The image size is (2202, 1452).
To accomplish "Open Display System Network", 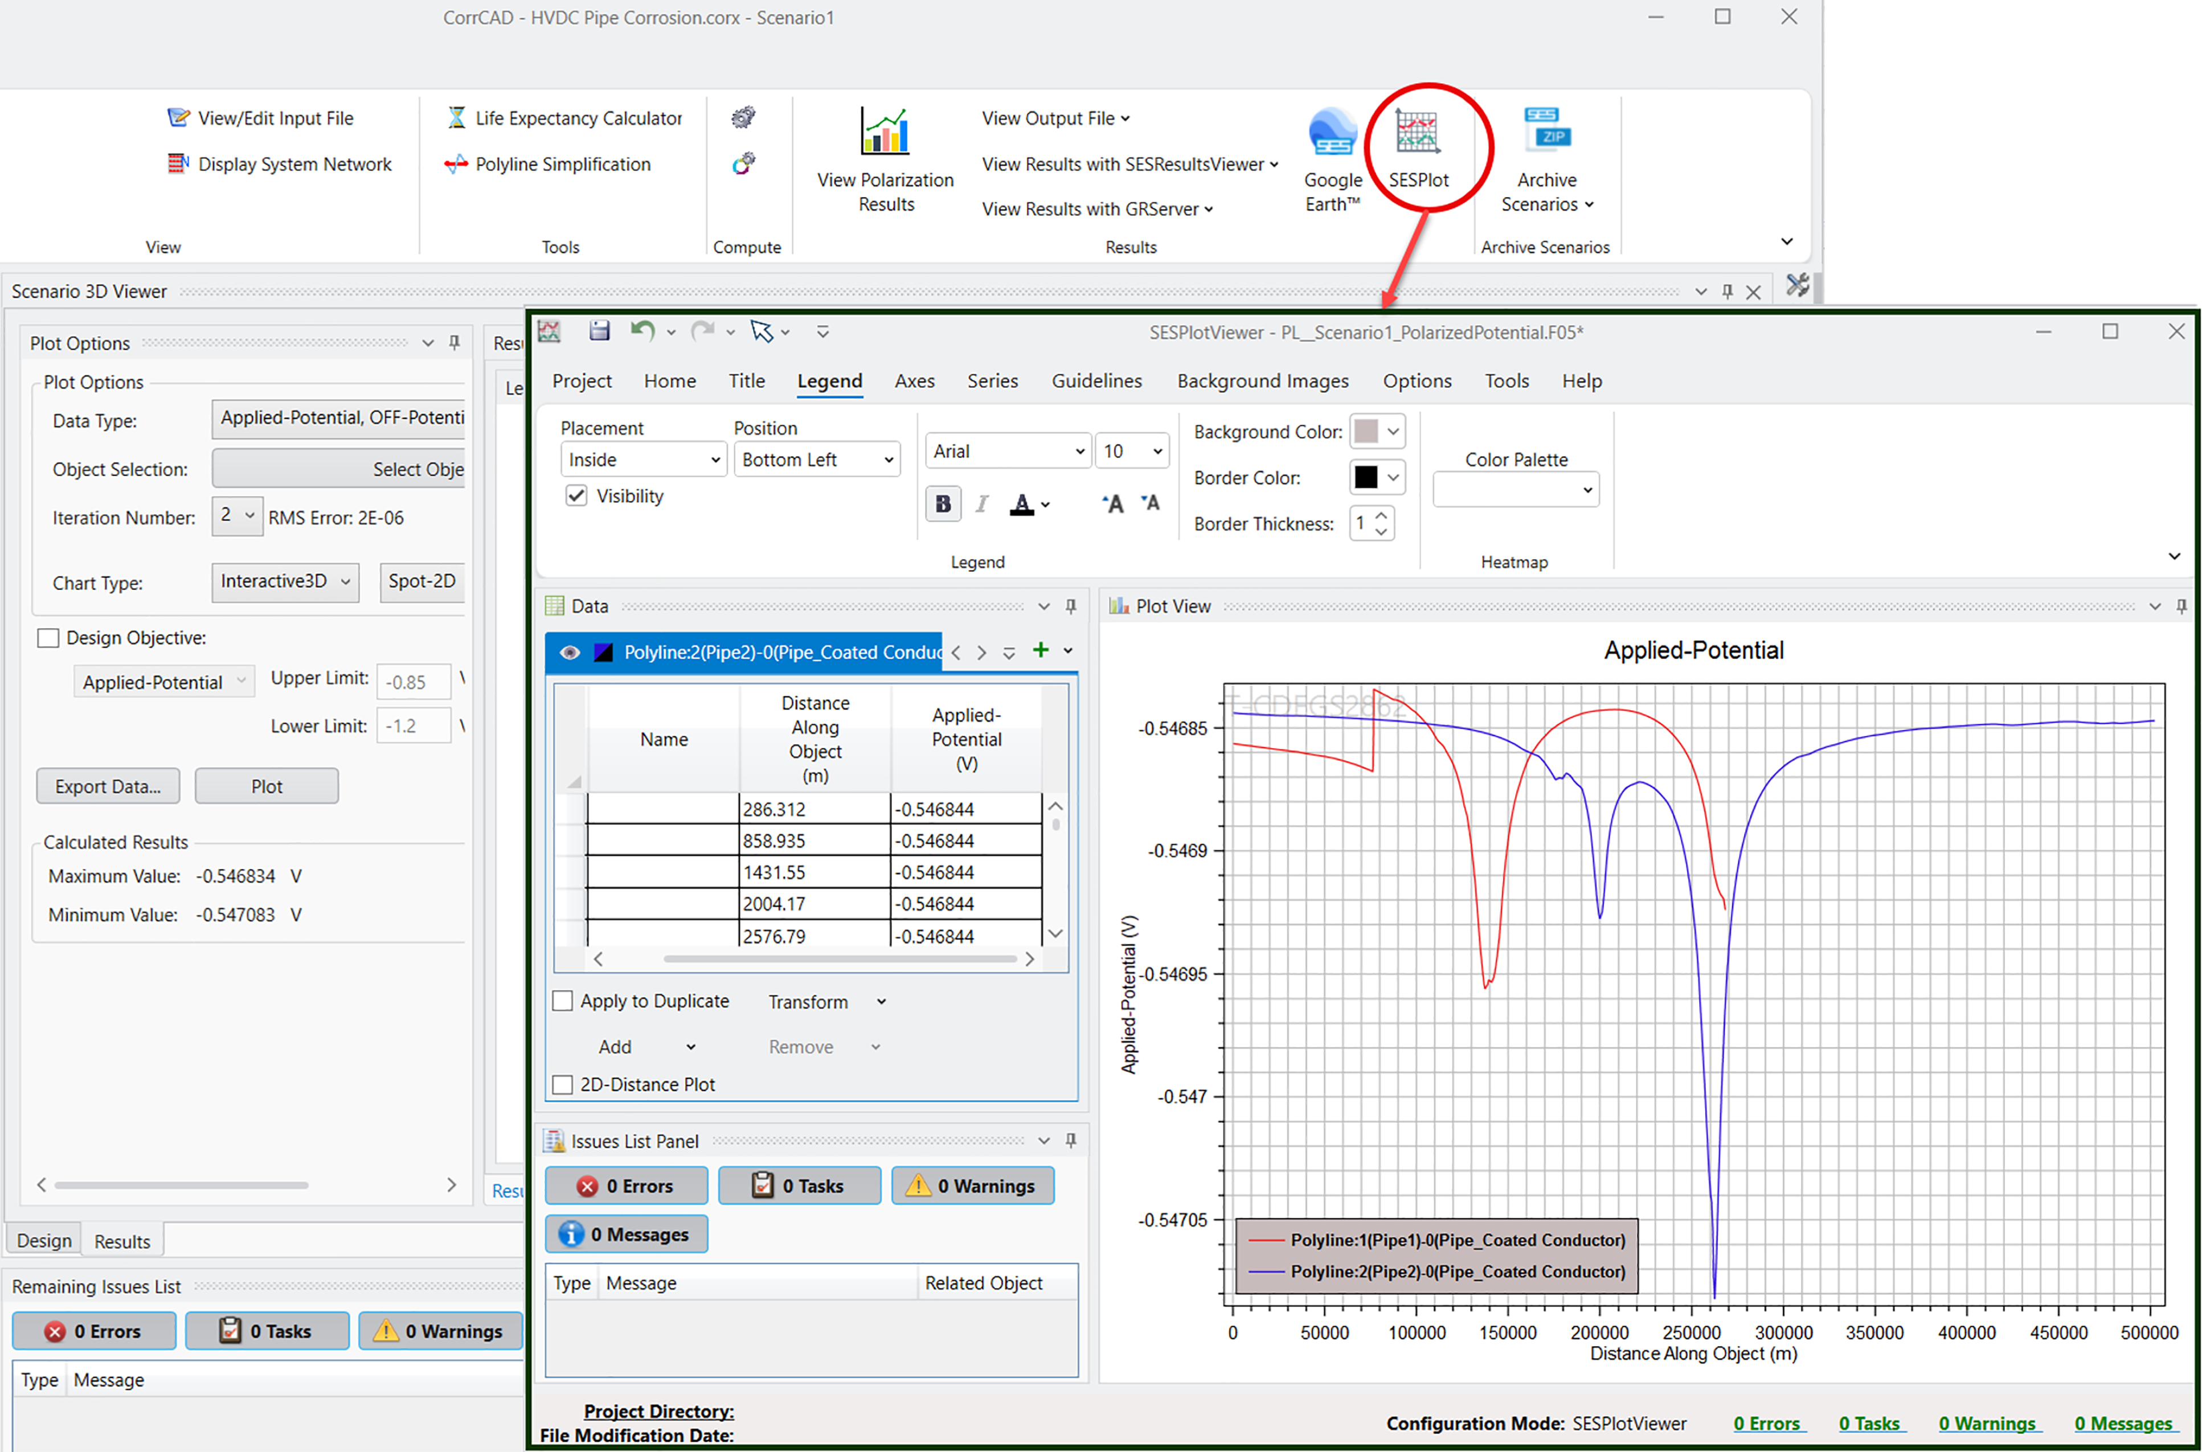I will [x=279, y=164].
